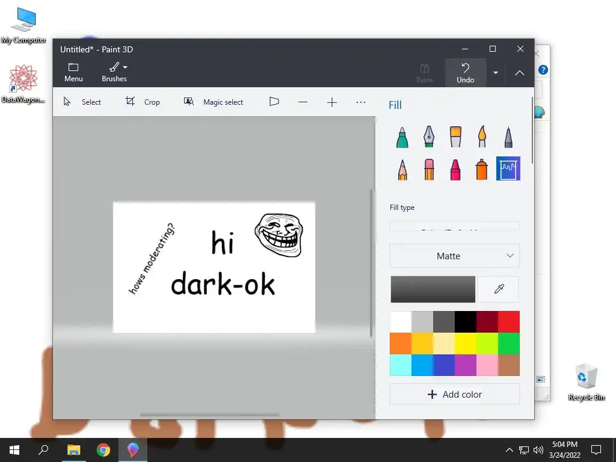Select the Pencil brush

coord(402,169)
